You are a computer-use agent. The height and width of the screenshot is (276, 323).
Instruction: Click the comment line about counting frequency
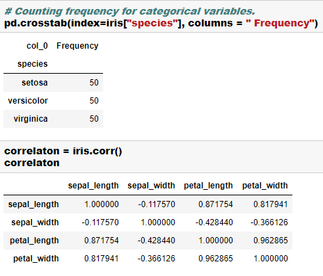click(129, 11)
